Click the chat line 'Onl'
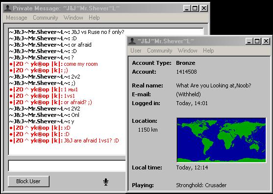 click(75, 115)
